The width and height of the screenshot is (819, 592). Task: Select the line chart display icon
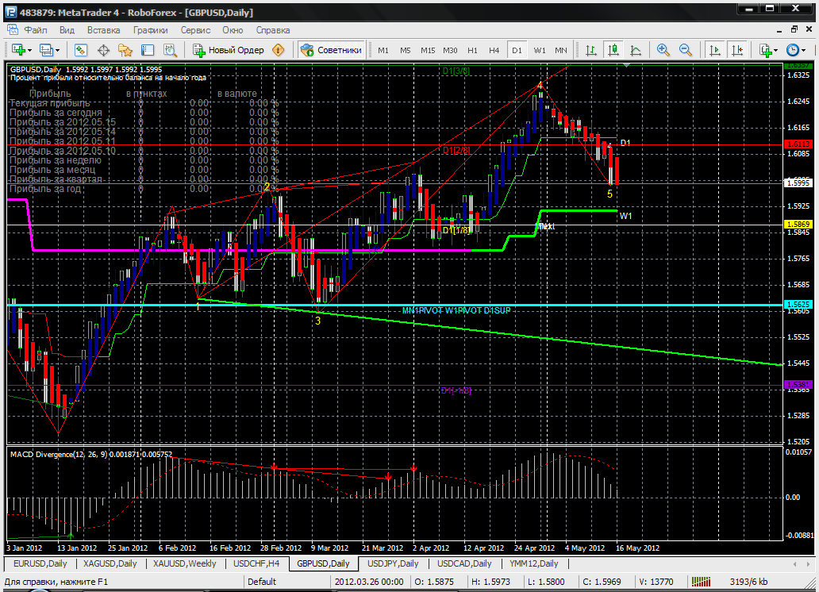[x=636, y=50]
